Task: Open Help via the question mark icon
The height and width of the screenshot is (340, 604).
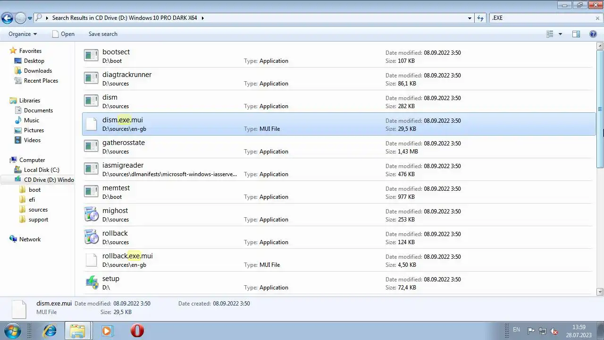Action: coord(593,34)
